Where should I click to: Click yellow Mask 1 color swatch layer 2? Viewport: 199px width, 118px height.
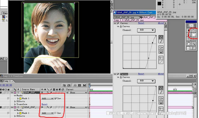point(20,113)
